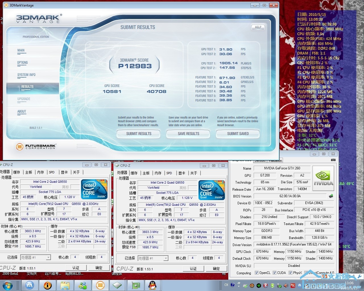The image size is (364, 291).
Task: Toggle the OpenCL checkbox in GPU-Z
Action: point(257,273)
